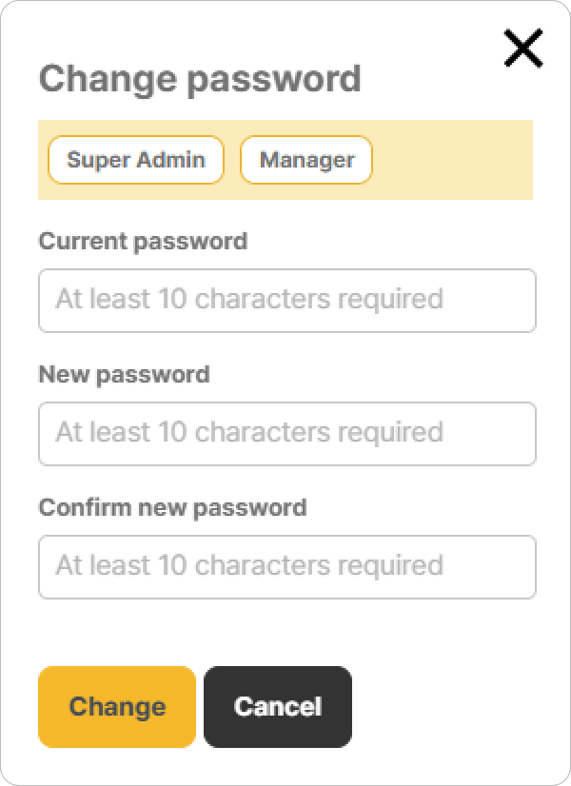Click the Confirm new password label
The image size is (571, 786).
172,507
